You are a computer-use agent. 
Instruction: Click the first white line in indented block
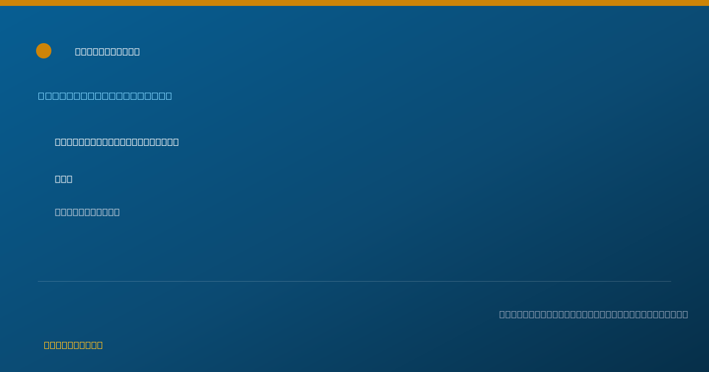[x=117, y=142]
